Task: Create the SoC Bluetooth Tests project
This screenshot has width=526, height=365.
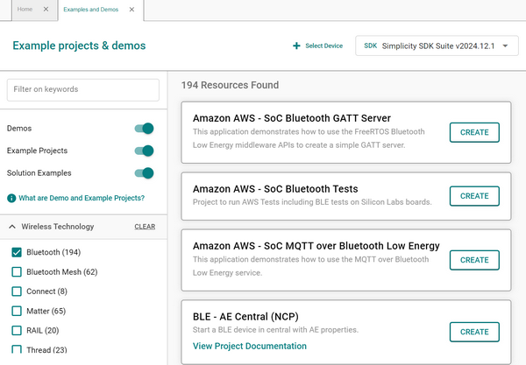Action: point(474,196)
